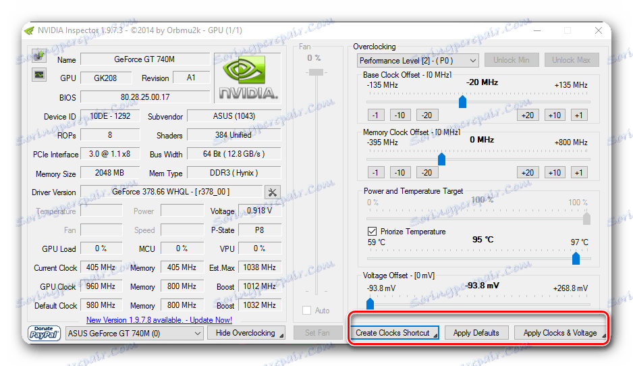This screenshot has width=633, height=366.
Task: Click the Default Clock 980 MHz value
Action: point(101,305)
